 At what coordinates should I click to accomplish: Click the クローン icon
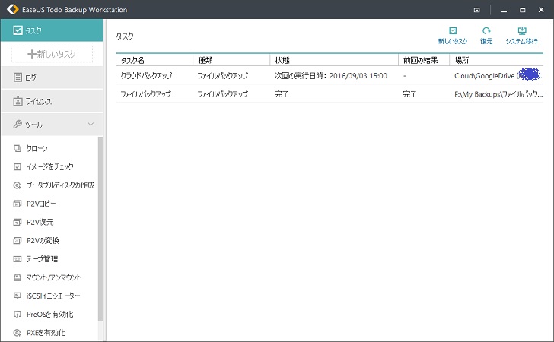click(17, 148)
